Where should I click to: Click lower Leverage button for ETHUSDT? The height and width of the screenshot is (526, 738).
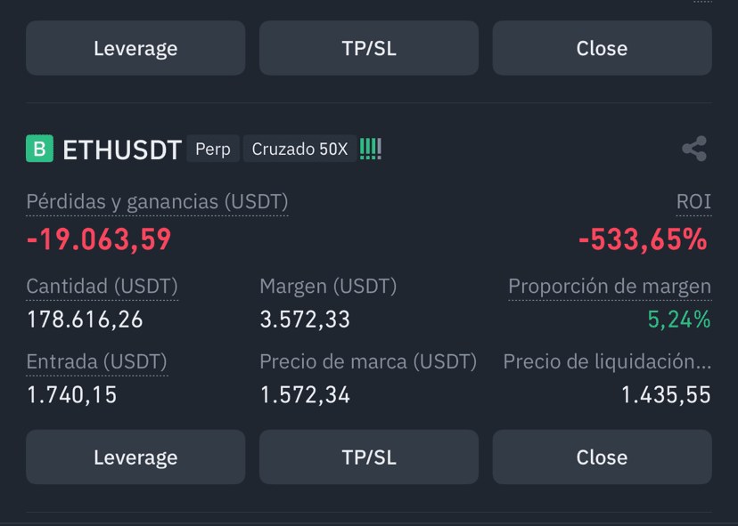(135, 457)
